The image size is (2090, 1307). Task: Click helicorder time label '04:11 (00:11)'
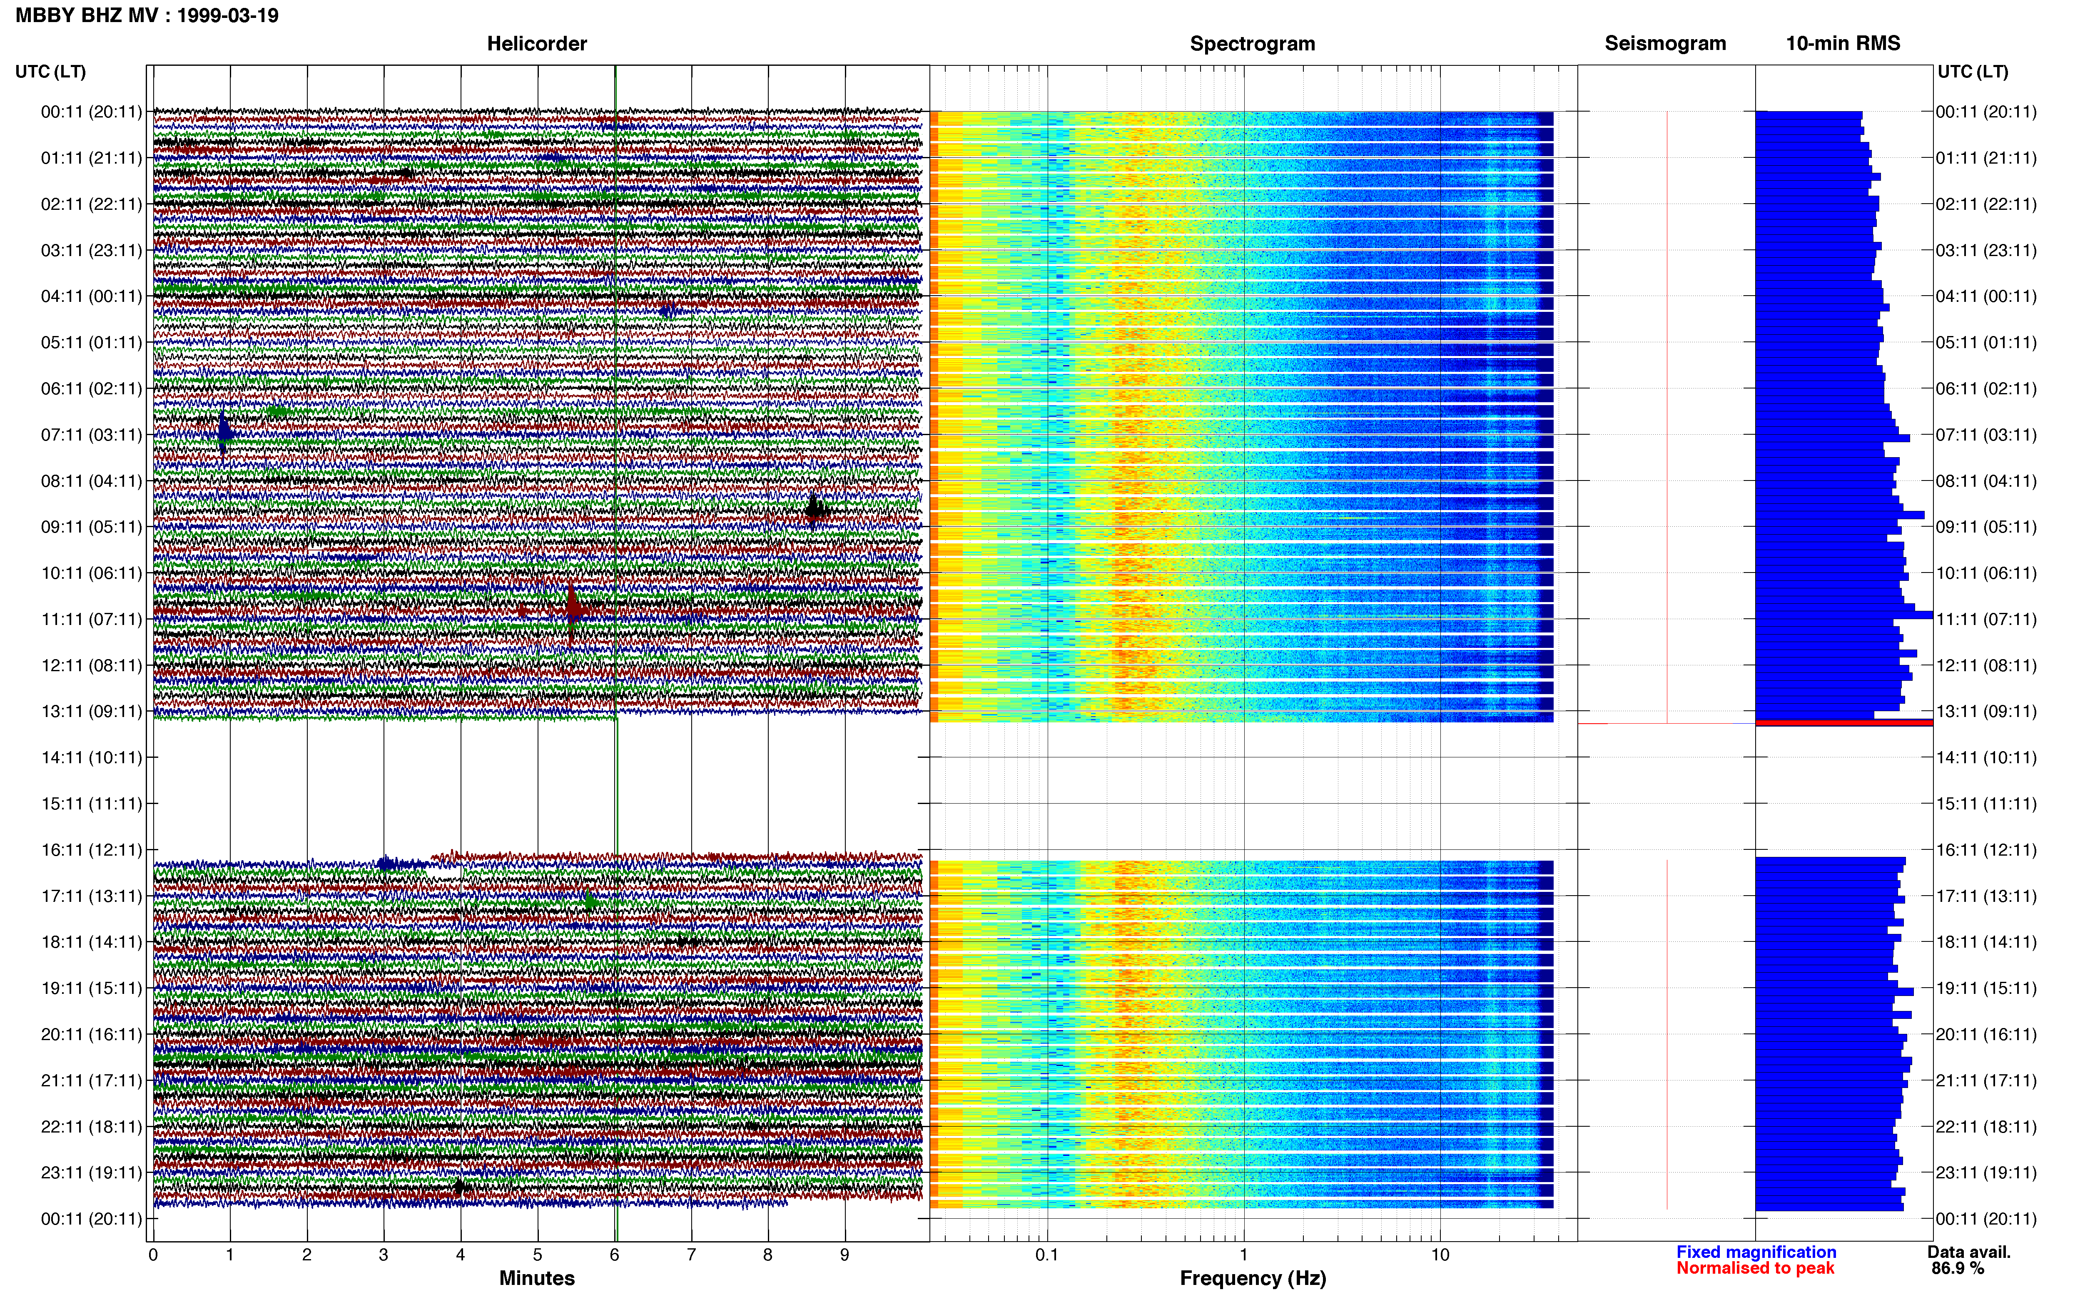point(92,296)
